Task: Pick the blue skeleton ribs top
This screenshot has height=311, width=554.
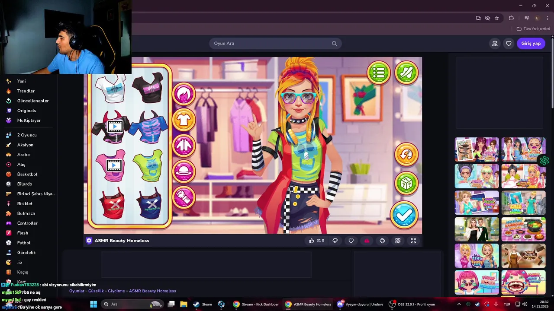Action: pos(148,127)
